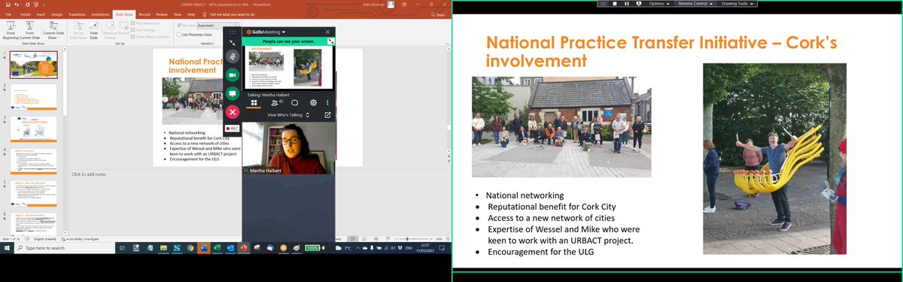Open the Remote Control dropdown
Image resolution: width=903 pixels, height=282 pixels.
coord(697,3)
